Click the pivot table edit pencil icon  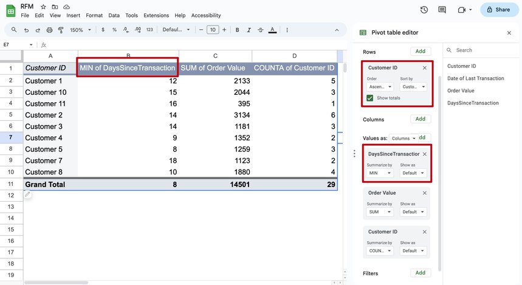pyautogui.click(x=27, y=194)
